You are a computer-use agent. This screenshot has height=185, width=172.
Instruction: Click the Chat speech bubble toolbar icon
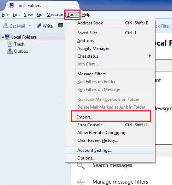pos(61,26)
